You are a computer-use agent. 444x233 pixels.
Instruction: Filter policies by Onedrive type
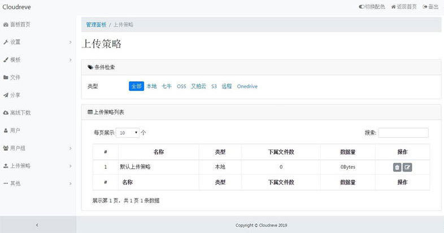[247, 86]
